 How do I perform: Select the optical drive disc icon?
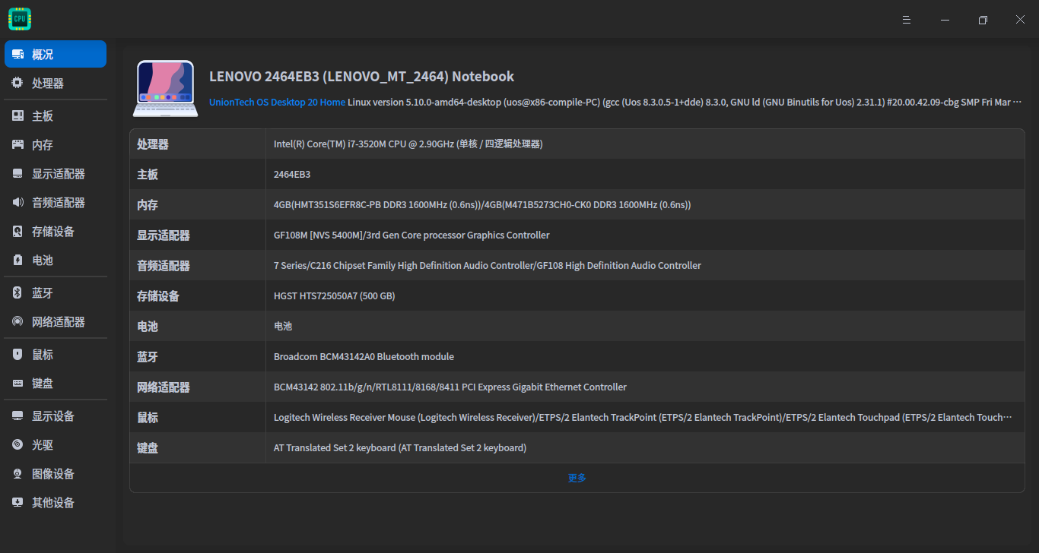(x=17, y=445)
